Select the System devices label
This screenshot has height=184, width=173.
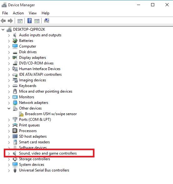(32, 165)
